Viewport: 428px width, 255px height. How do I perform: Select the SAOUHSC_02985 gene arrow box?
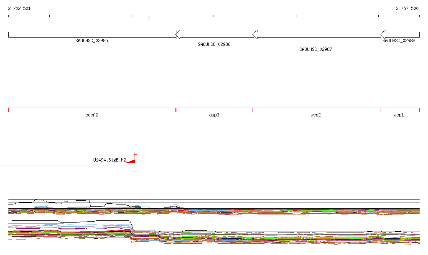92,35
